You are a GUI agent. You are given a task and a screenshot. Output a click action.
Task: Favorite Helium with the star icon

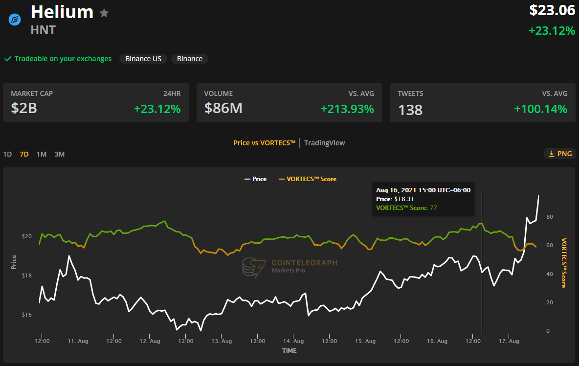(104, 13)
